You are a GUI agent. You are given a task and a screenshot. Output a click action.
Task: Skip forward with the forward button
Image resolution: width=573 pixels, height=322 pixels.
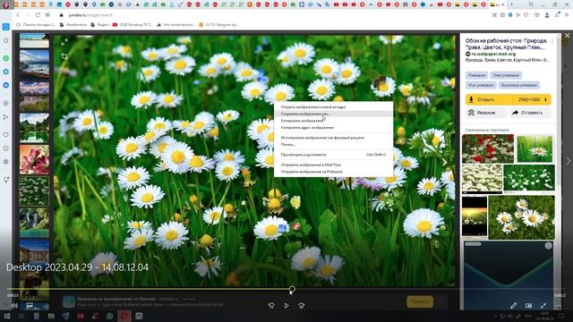point(301,306)
